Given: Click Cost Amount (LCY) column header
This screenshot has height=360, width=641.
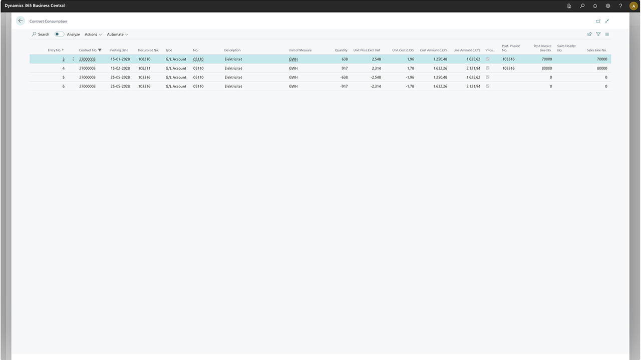Looking at the screenshot, I should pyautogui.click(x=433, y=50).
